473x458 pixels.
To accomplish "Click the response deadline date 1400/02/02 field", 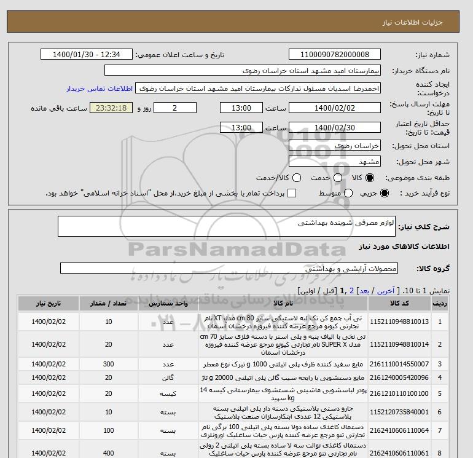I will (x=335, y=108).
